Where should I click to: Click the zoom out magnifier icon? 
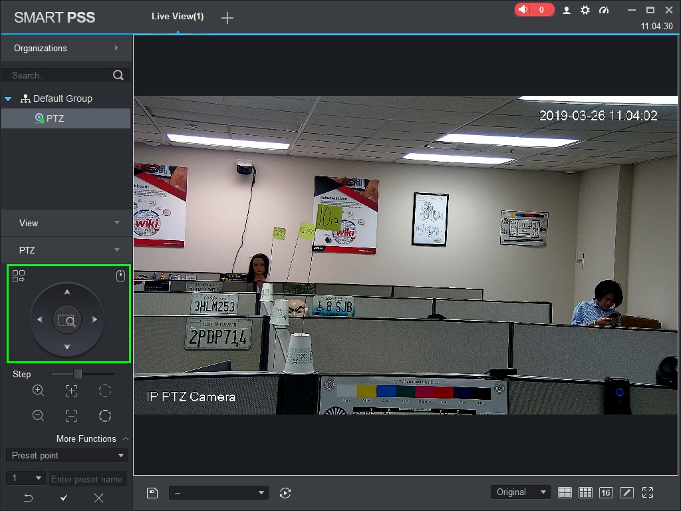pyautogui.click(x=39, y=416)
